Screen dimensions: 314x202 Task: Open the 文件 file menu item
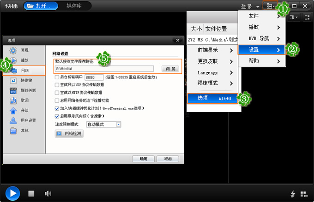262,16
